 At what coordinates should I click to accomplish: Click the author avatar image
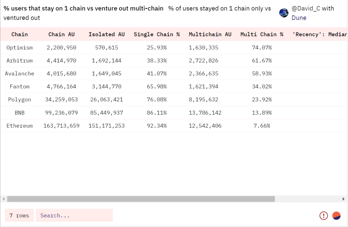tap(284, 13)
